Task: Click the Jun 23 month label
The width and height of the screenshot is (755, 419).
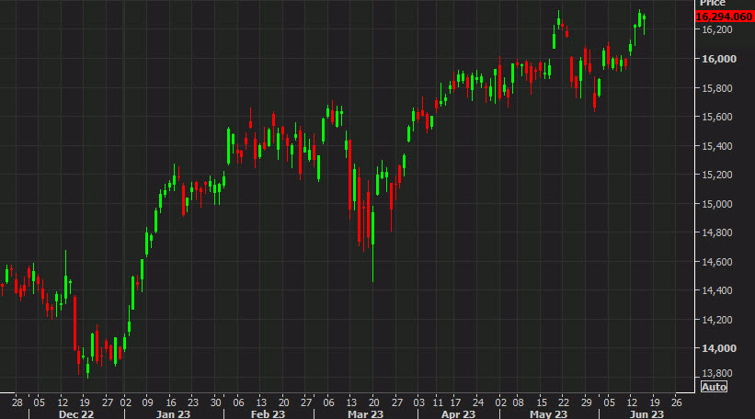Action: [646, 414]
